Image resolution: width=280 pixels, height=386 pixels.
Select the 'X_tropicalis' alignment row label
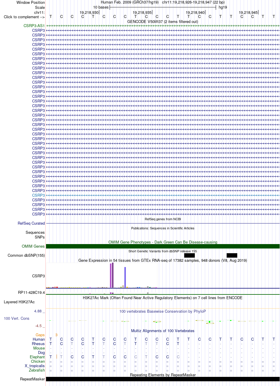[35, 366]
